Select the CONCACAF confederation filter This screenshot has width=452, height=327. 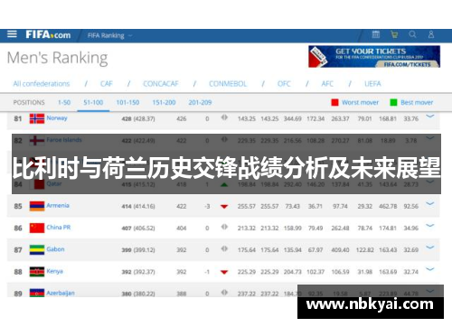(161, 84)
